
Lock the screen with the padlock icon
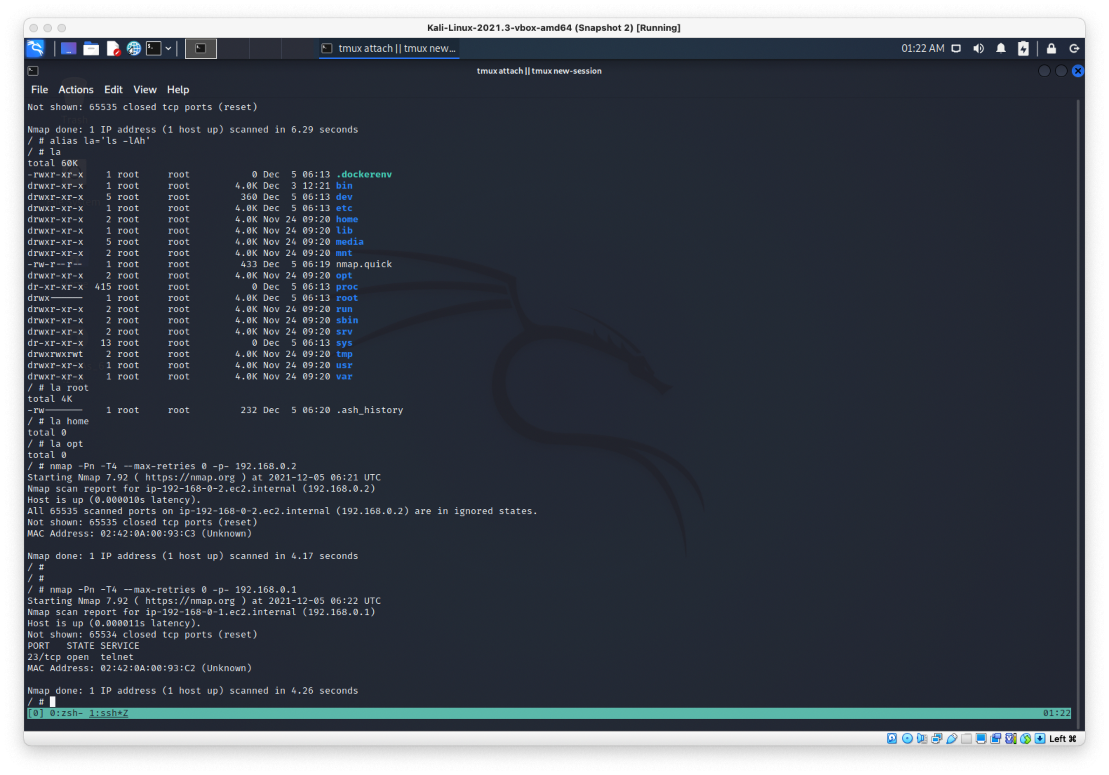click(1051, 48)
